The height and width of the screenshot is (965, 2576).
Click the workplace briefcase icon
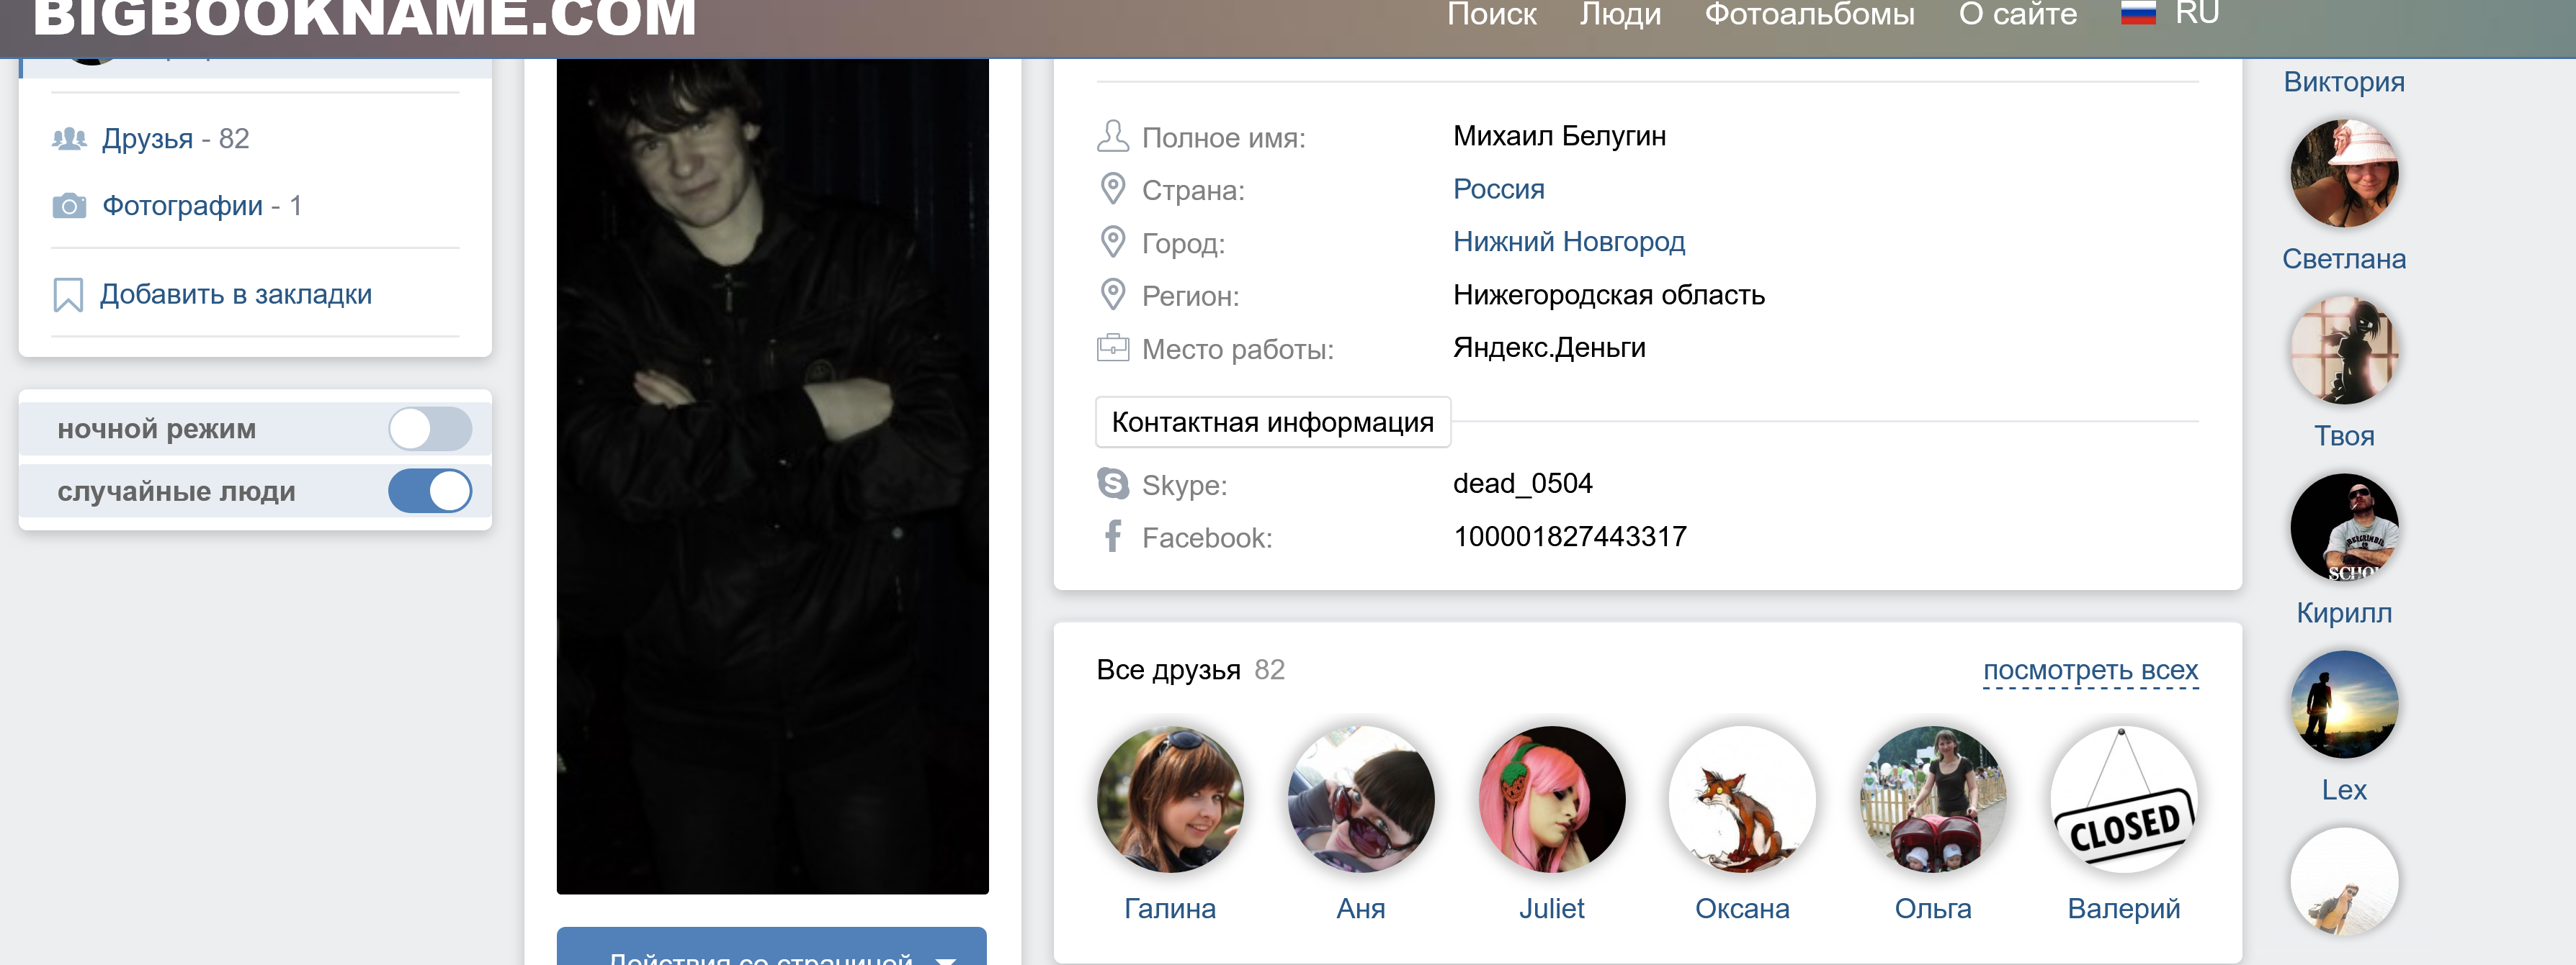[x=1112, y=348]
